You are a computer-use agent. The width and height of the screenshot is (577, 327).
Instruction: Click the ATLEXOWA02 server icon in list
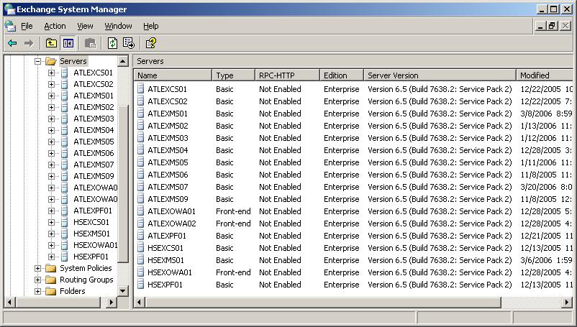(x=140, y=224)
